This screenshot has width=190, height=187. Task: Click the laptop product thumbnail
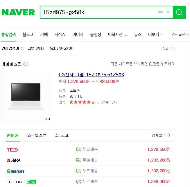tap(27, 97)
